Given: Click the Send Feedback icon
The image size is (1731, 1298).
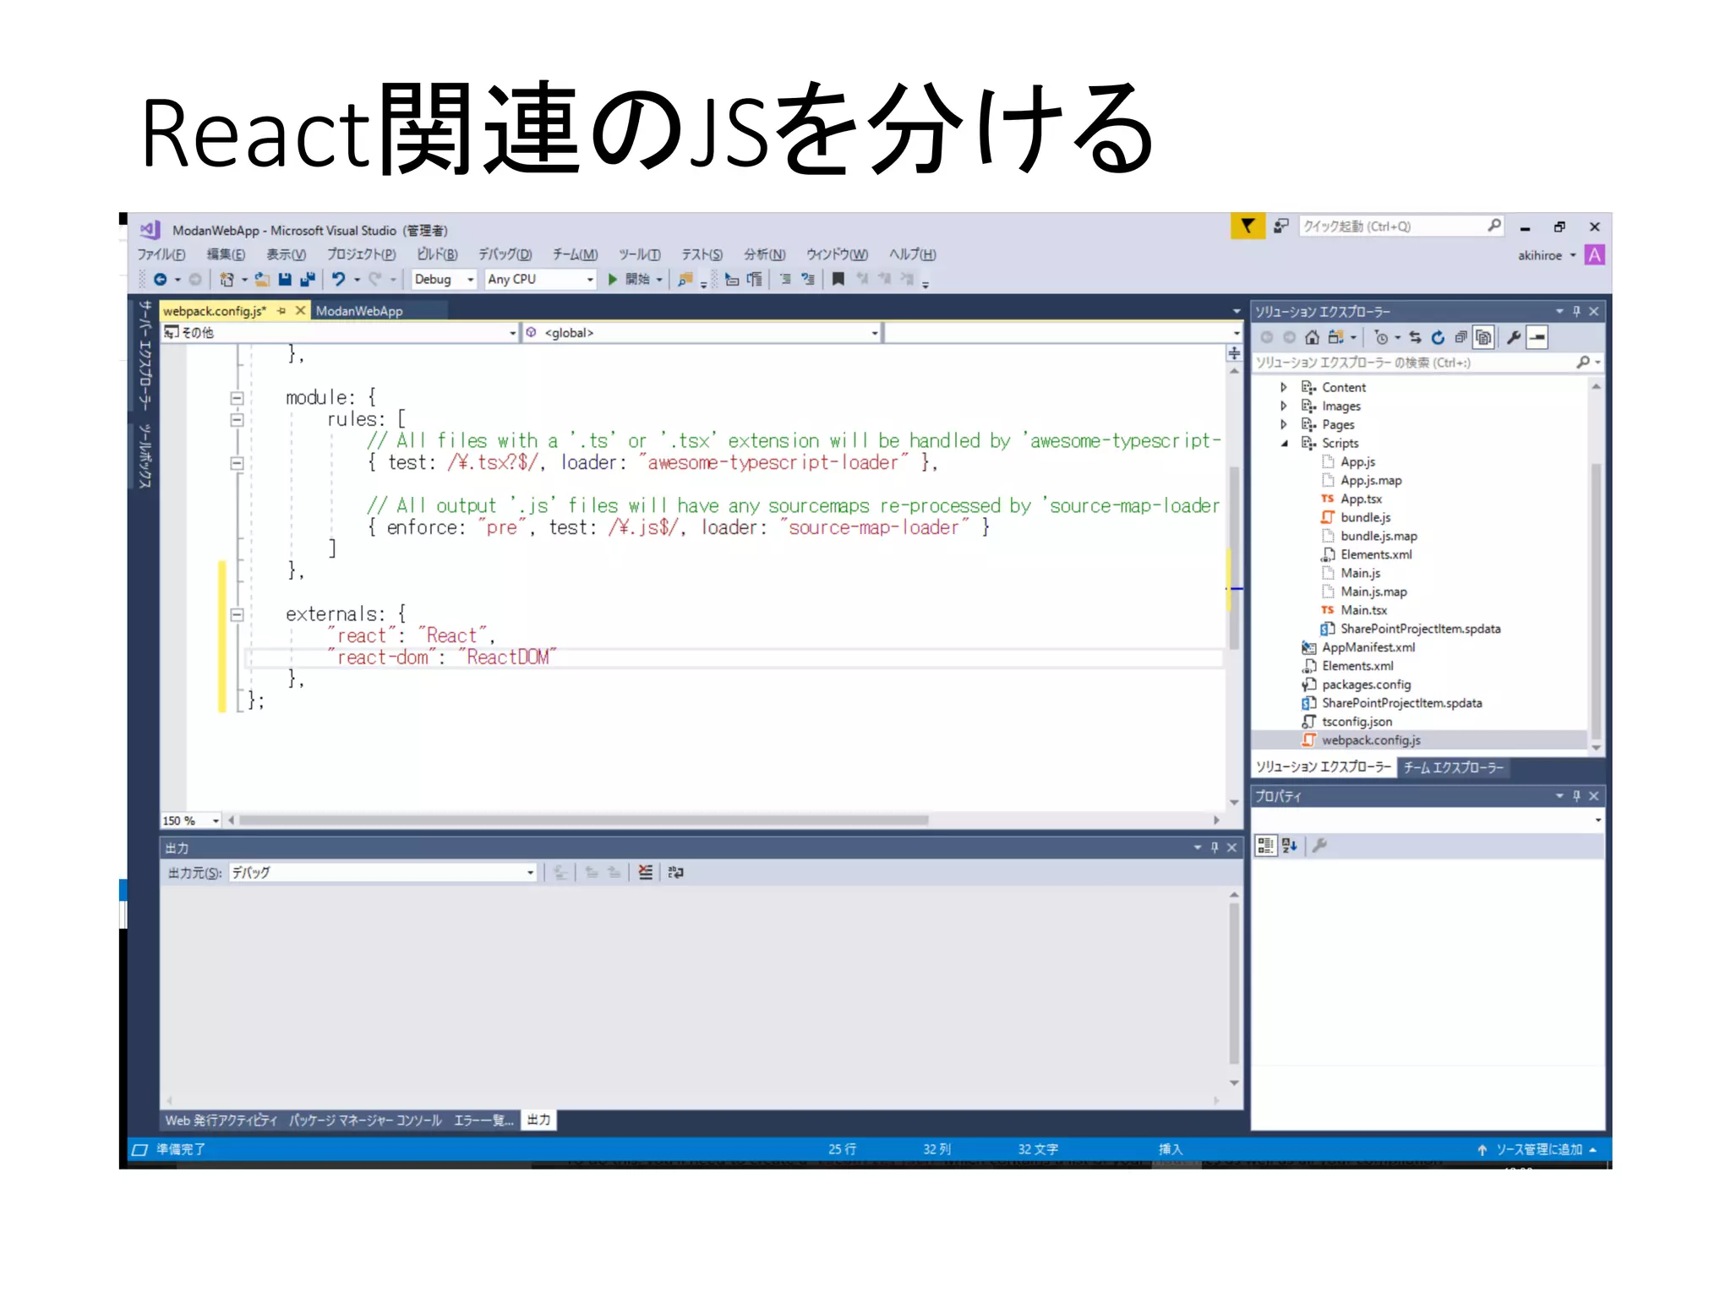Looking at the screenshot, I should pyautogui.click(x=1281, y=226).
